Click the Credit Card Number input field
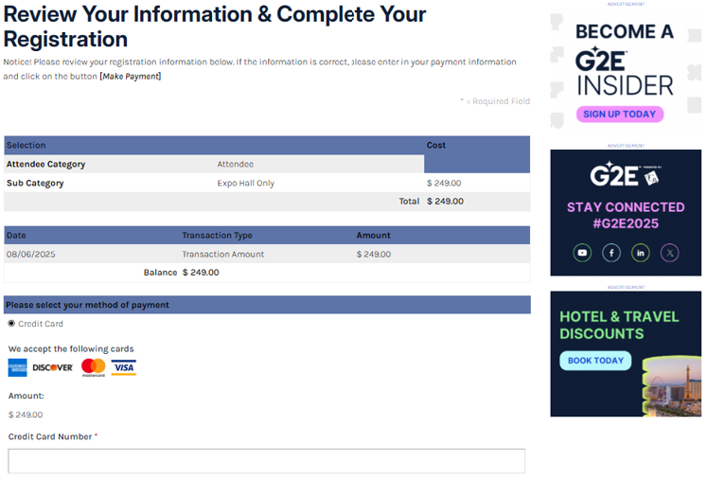Viewport: 707px width, 480px height. (267, 461)
